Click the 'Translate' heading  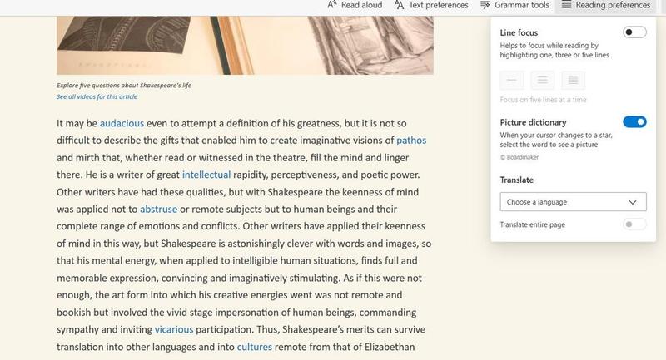point(516,180)
